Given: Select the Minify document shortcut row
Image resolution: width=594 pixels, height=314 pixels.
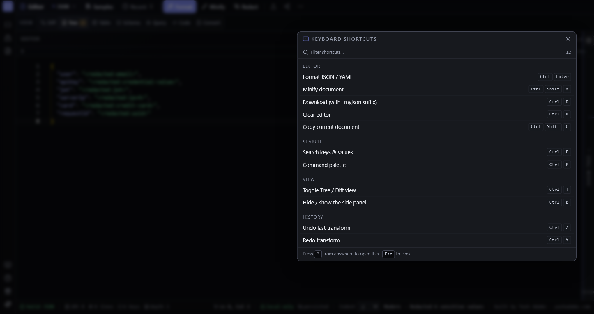Looking at the screenshot, I should 436,89.
